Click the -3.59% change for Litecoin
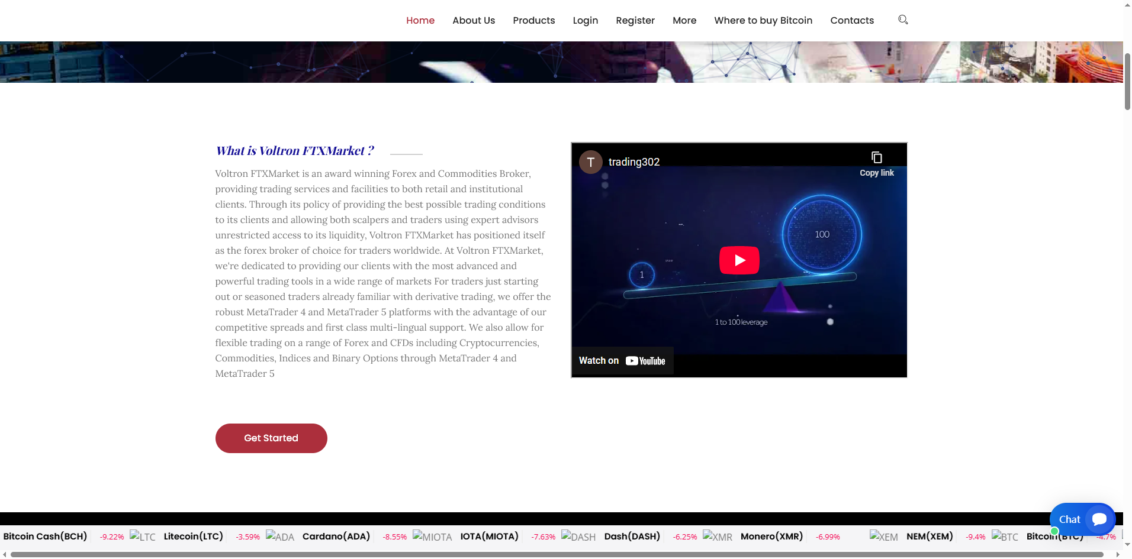Viewport: 1132px width, 559px height. tap(248, 537)
